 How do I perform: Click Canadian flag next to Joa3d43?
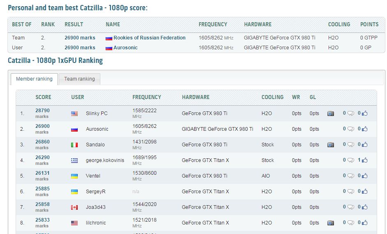click(74, 208)
